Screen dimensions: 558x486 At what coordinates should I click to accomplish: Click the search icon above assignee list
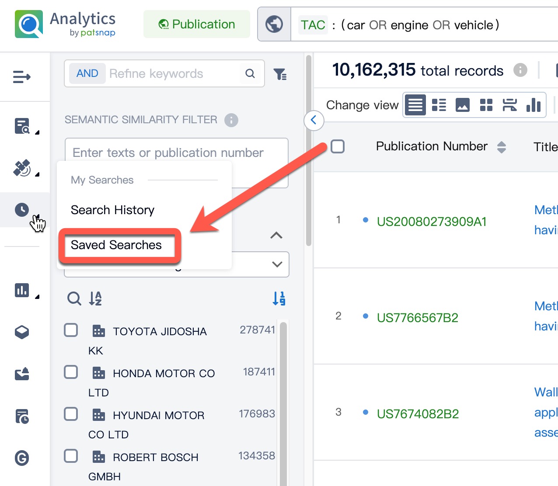(x=74, y=299)
